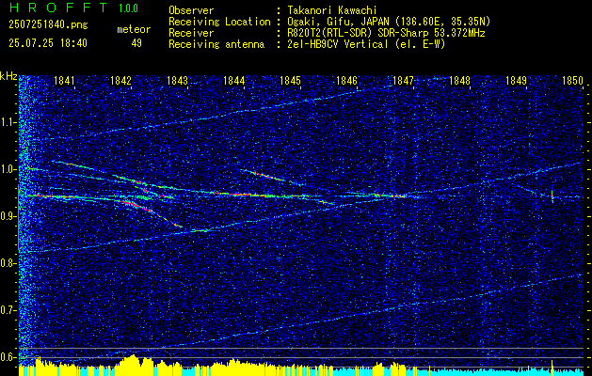Click the Receiver field label

tap(191, 33)
